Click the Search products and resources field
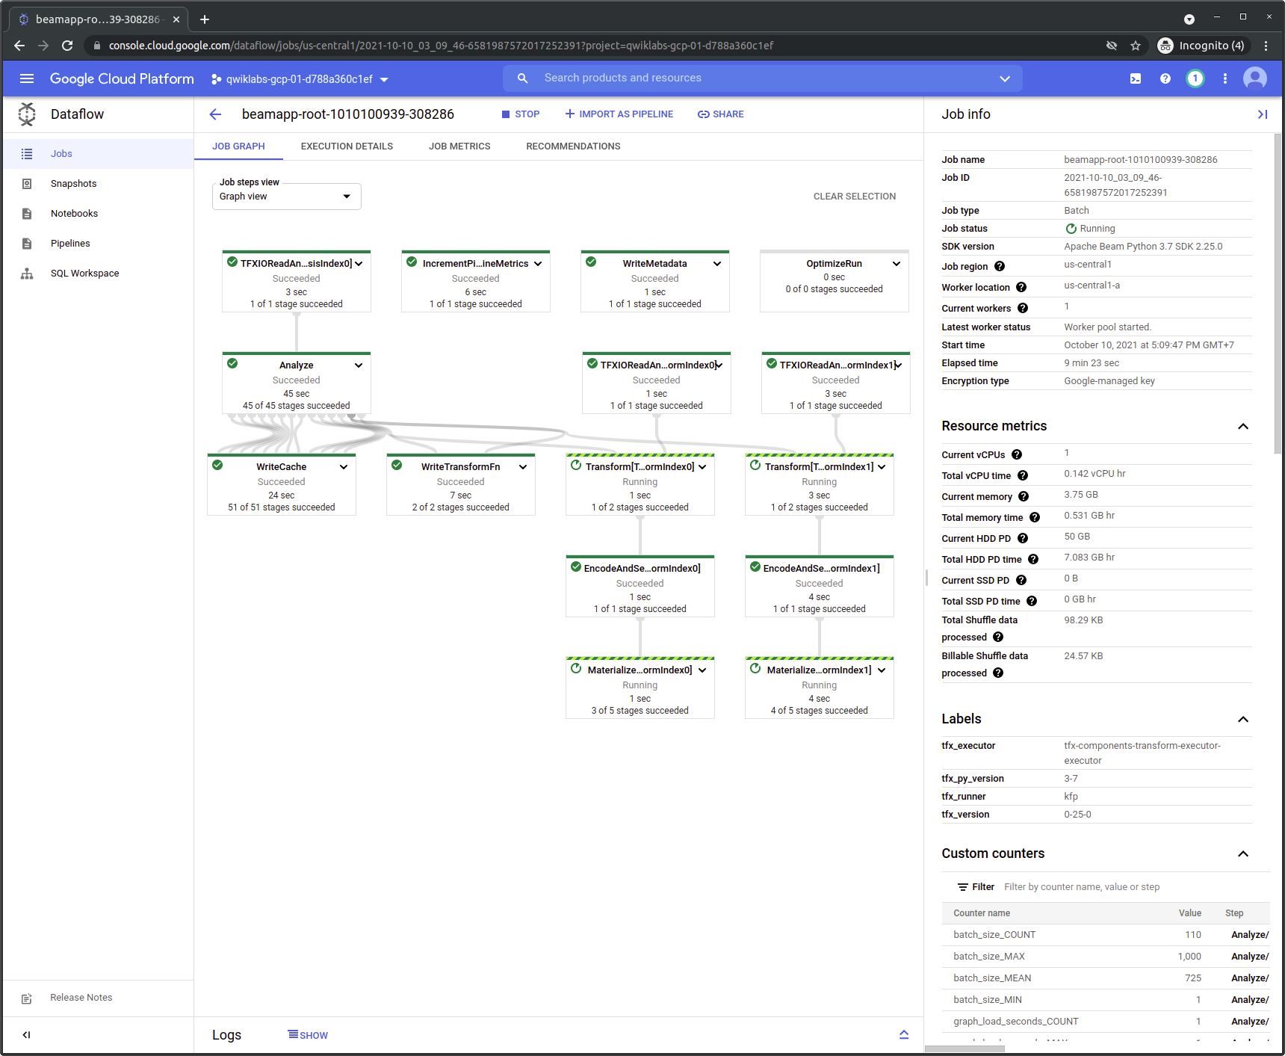This screenshot has height=1056, width=1285. click(762, 78)
